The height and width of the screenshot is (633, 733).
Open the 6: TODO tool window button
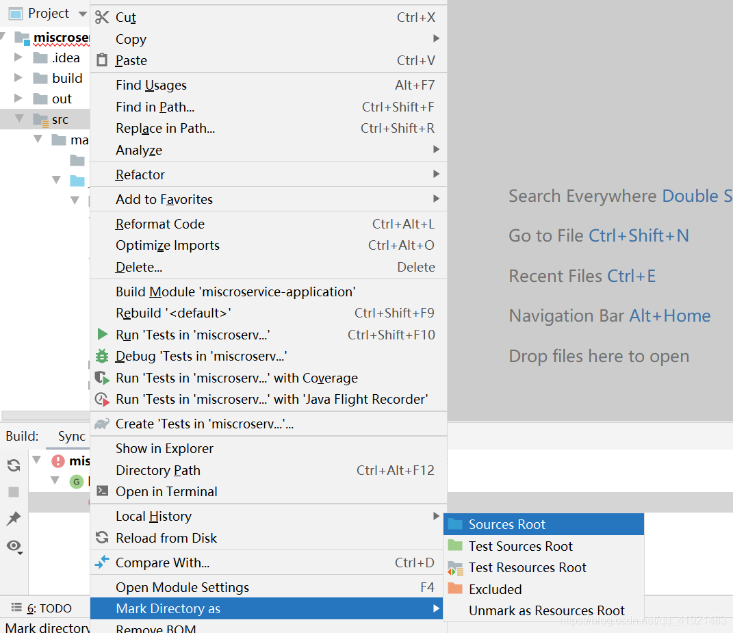point(42,608)
